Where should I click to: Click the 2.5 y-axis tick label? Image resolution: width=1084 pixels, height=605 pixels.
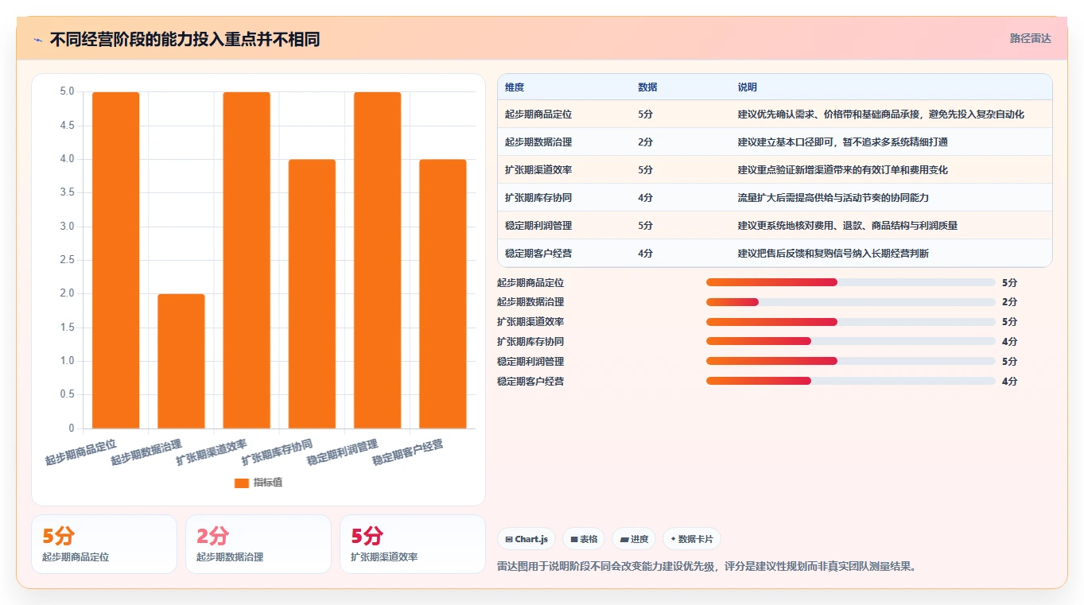pyautogui.click(x=67, y=260)
